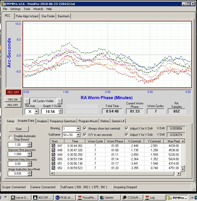This screenshot has height=201, width=197.
Task: Open Help menu
Action: coord(49,9)
